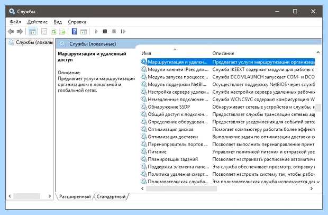Screen dimensions: 328x215
Task: Click gear icon next to Модули ключей IPsec
Action: pos(144,69)
